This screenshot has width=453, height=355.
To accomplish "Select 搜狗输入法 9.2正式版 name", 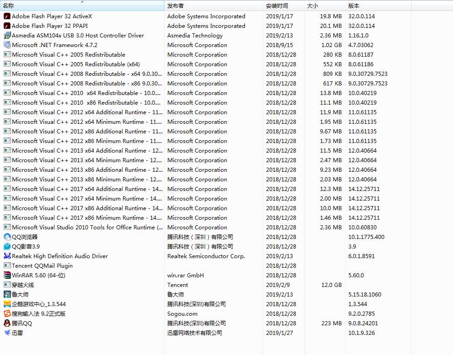I will pyautogui.click(x=39, y=314).
